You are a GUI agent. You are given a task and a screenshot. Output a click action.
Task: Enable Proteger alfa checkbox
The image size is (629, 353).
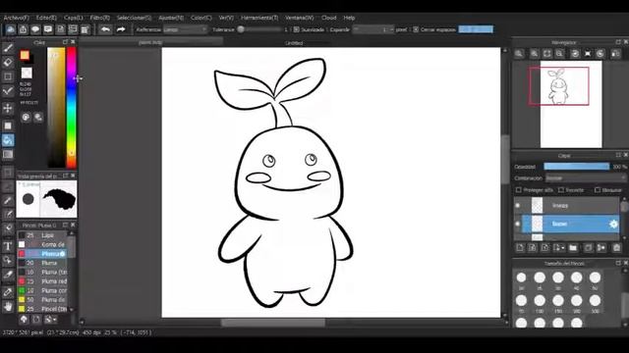518,189
